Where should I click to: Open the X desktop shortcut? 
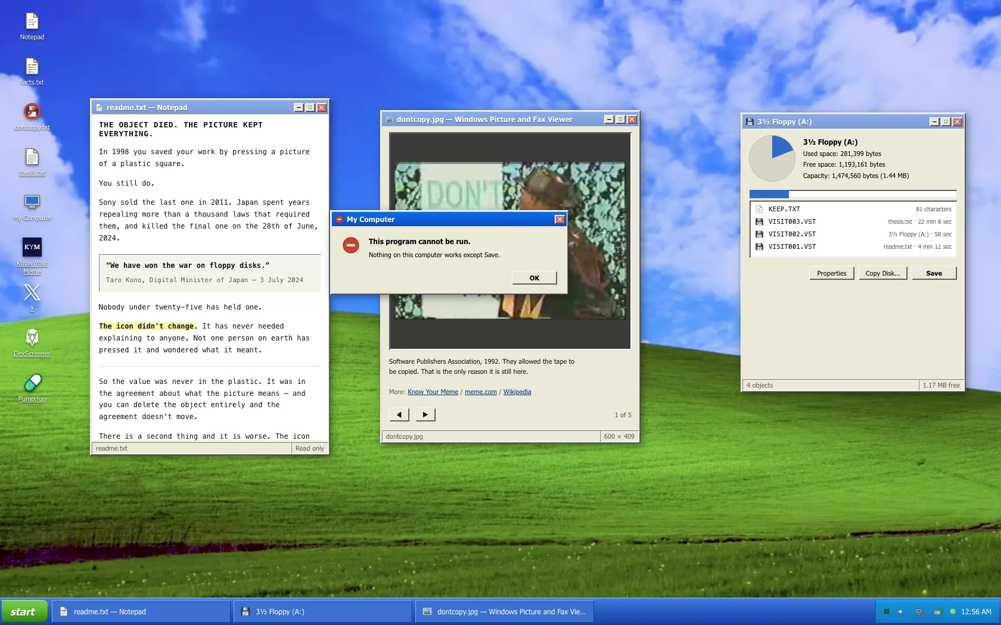click(x=32, y=298)
